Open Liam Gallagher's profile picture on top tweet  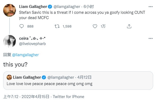(10, 10)
